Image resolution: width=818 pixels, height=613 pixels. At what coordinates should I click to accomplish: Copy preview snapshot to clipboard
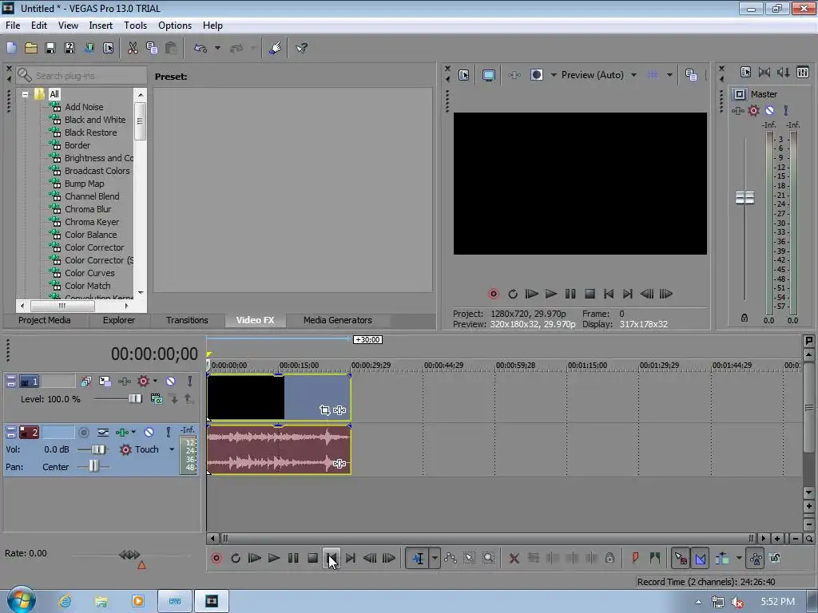(691, 75)
